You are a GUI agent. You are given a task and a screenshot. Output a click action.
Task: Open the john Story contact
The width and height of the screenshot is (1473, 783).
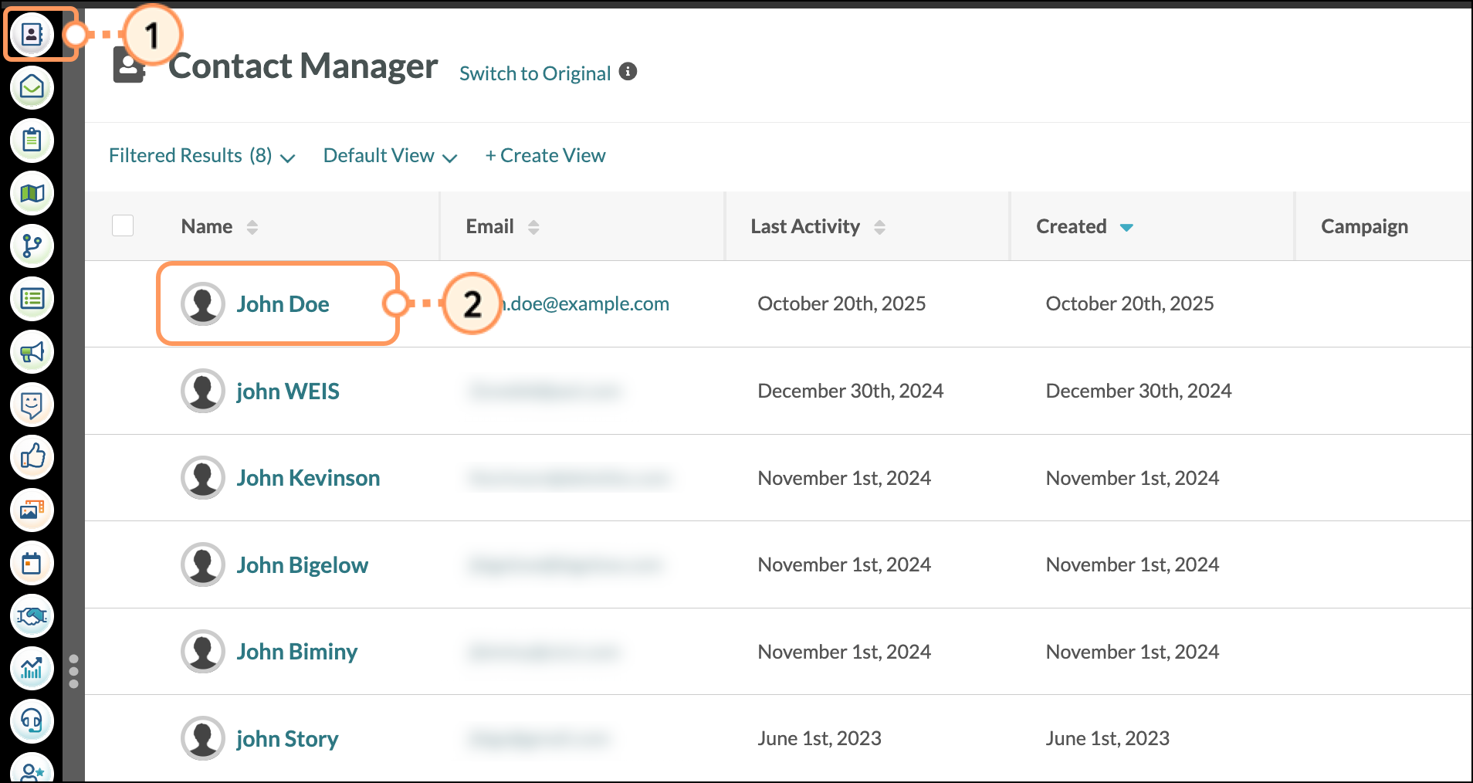click(x=287, y=739)
